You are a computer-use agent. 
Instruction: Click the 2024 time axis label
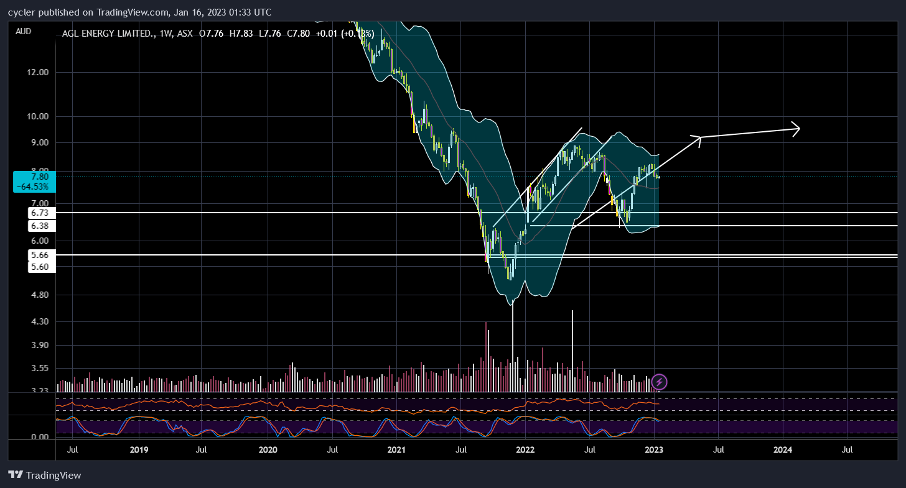click(783, 449)
